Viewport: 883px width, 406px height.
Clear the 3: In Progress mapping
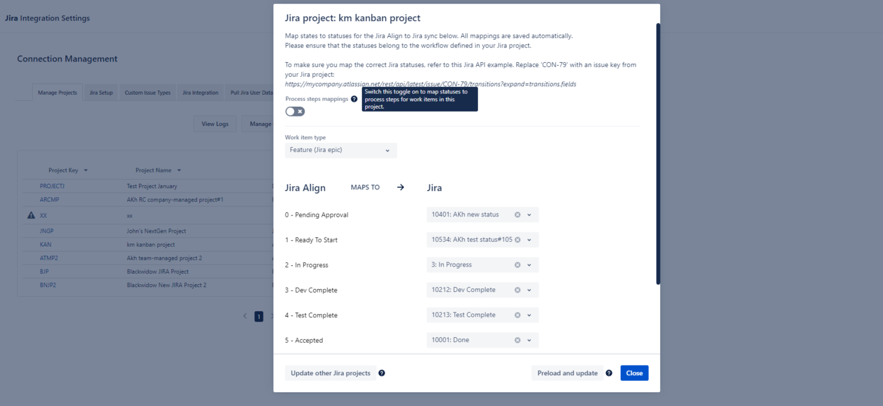pos(517,265)
